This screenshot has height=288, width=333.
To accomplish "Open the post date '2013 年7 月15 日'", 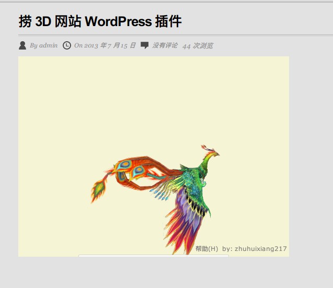I will point(110,45).
